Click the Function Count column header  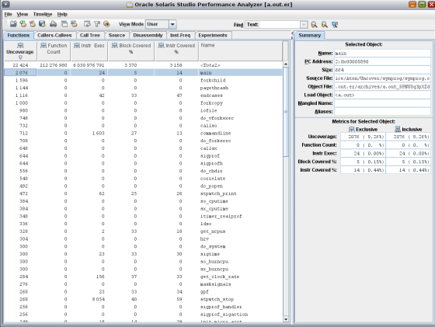(x=54, y=51)
